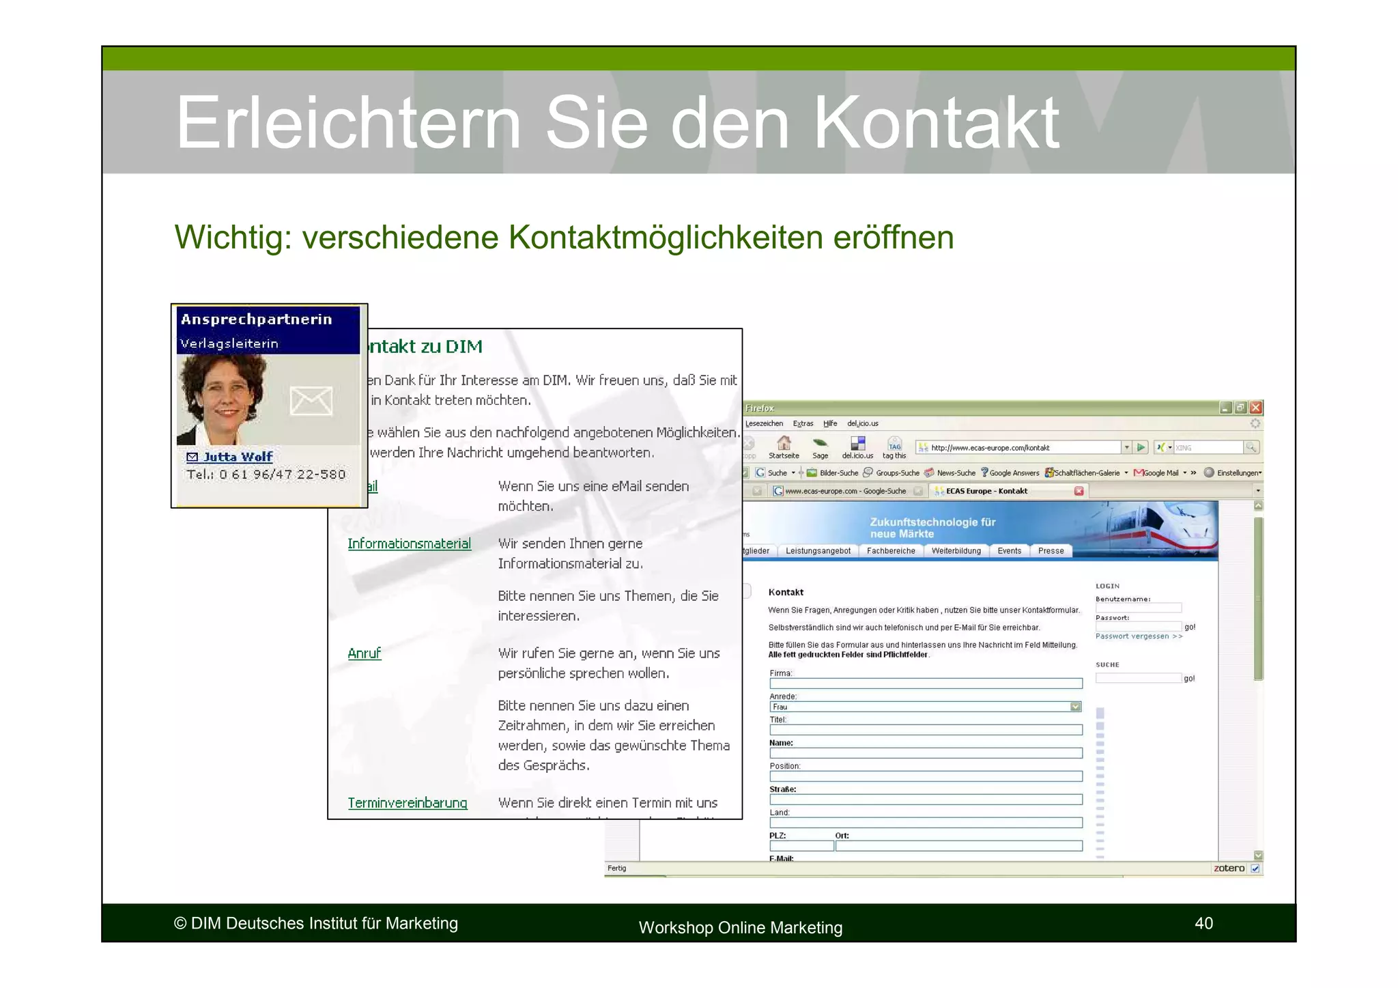Click the green Go arrow beside the URL bar
The width and height of the screenshot is (1398, 988).
1141,447
